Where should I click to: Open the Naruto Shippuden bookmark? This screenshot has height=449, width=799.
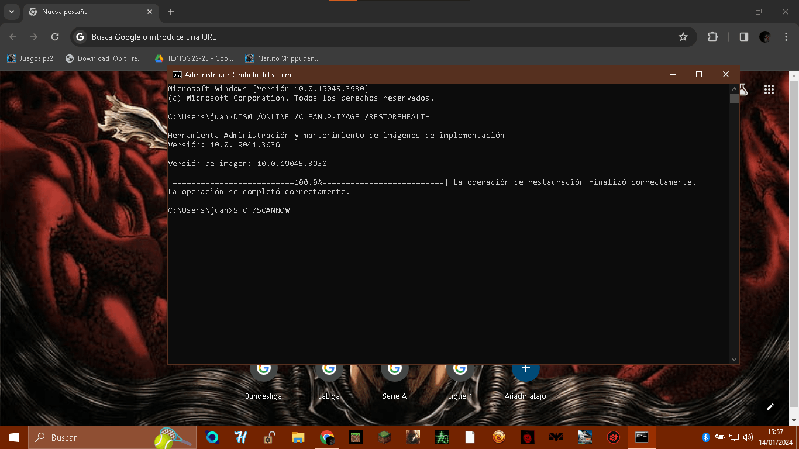click(283, 58)
